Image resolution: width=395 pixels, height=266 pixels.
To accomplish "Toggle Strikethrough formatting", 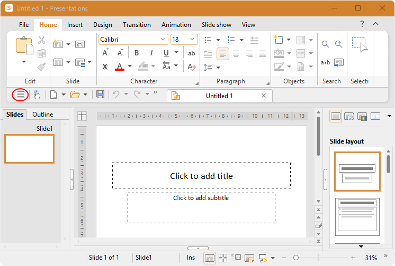I will click(192, 53).
